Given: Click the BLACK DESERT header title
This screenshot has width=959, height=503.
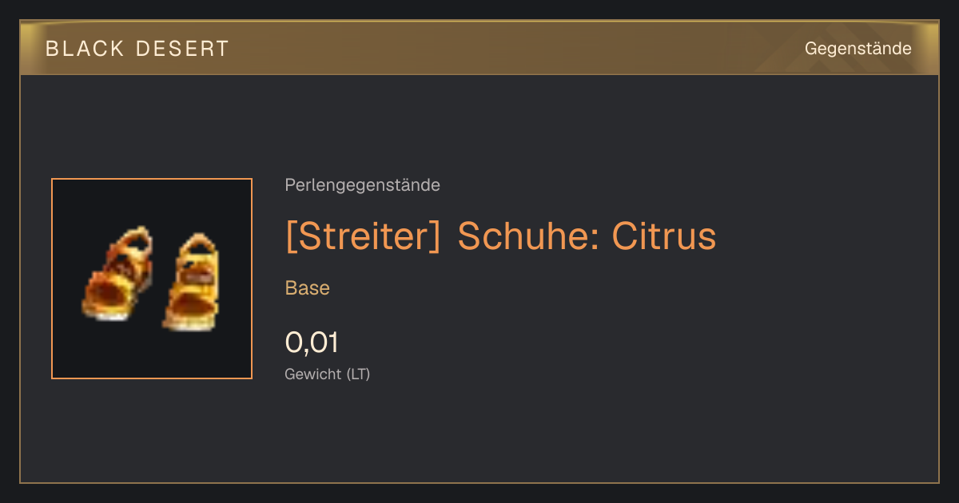Looking at the screenshot, I should (137, 49).
